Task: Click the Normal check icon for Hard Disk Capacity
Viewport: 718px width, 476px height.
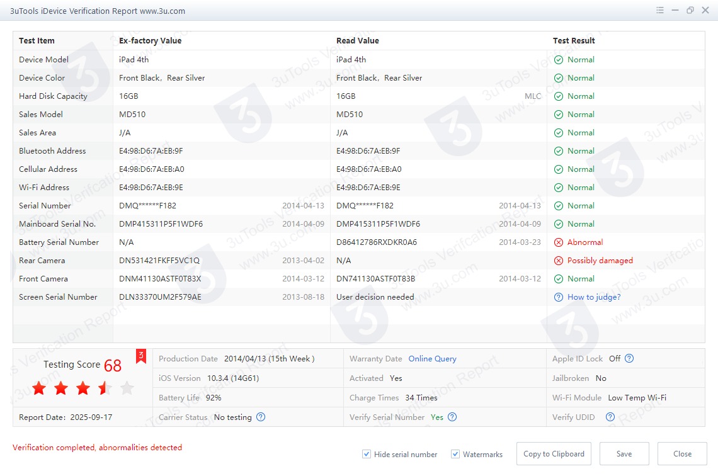Action: 559,96
